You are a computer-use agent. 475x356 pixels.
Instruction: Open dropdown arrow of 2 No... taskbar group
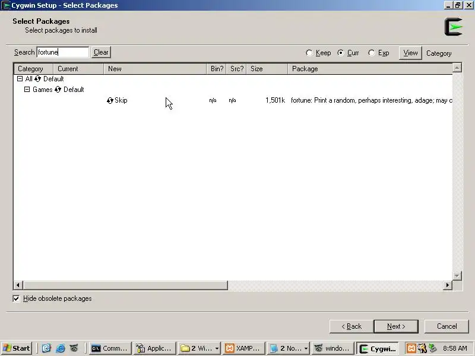coord(306,348)
